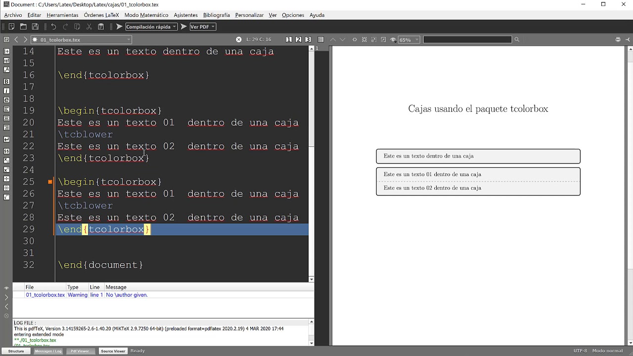
Task: Open the 65% zoom dropdown
Action: [x=409, y=40]
